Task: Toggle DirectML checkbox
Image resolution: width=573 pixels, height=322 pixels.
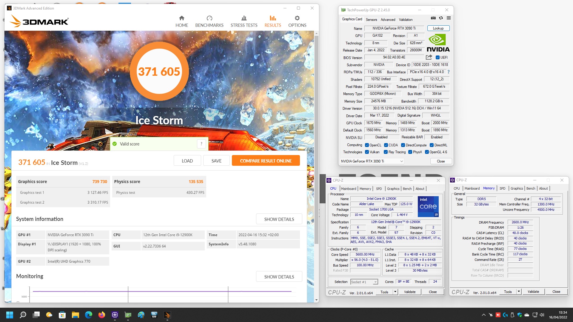Action: pos(432,145)
